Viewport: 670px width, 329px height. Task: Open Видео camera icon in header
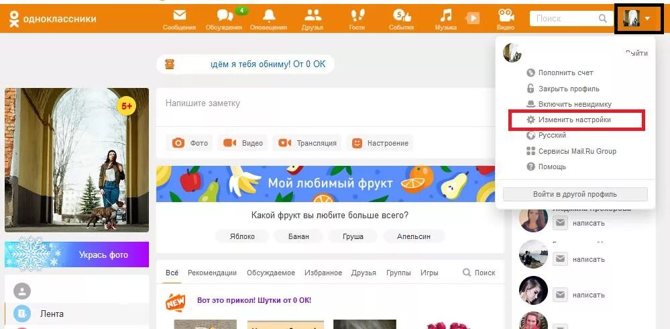(506, 15)
